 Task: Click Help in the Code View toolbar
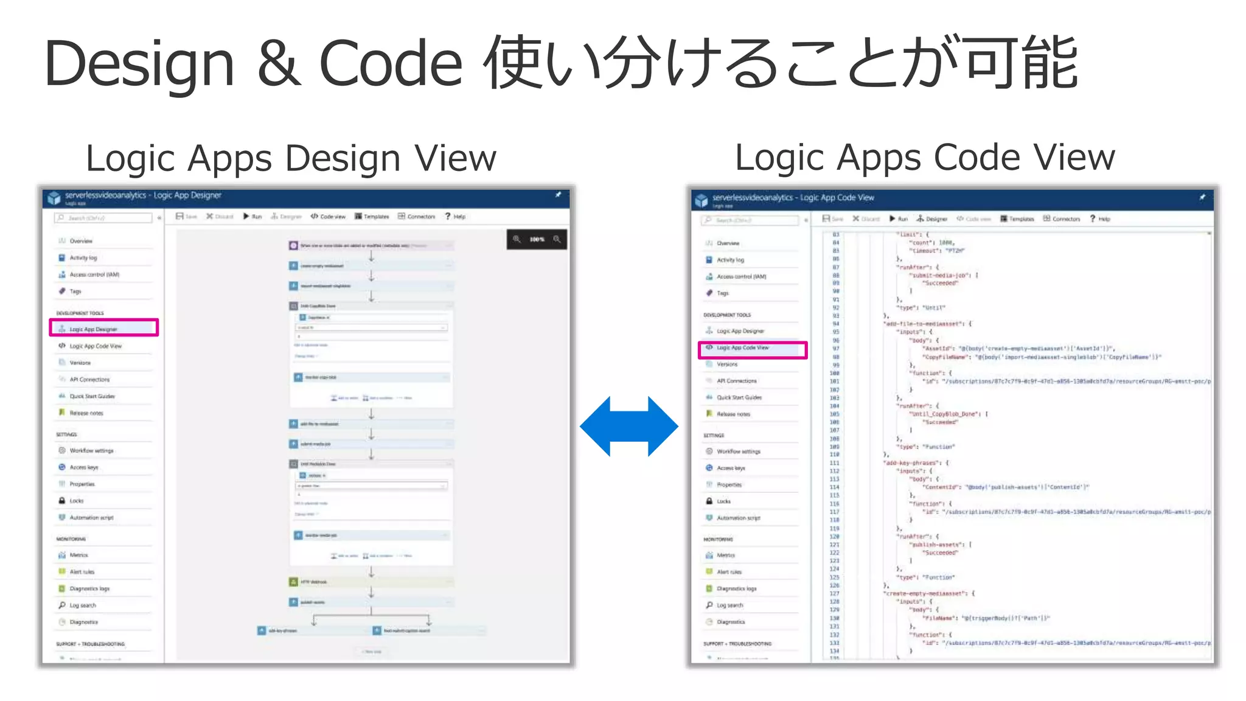1100,219
